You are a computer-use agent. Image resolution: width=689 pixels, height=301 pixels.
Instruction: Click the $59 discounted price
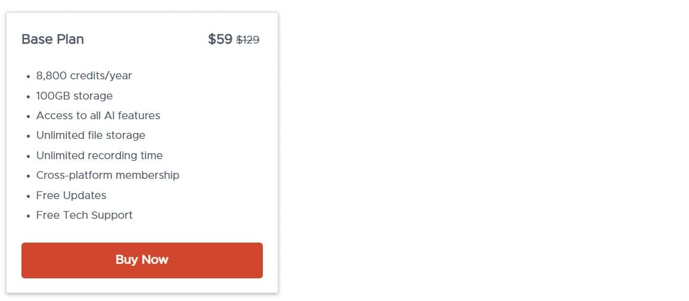[220, 39]
